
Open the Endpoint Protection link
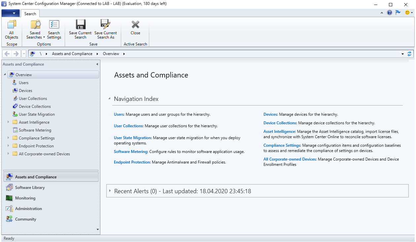pyautogui.click(x=132, y=162)
